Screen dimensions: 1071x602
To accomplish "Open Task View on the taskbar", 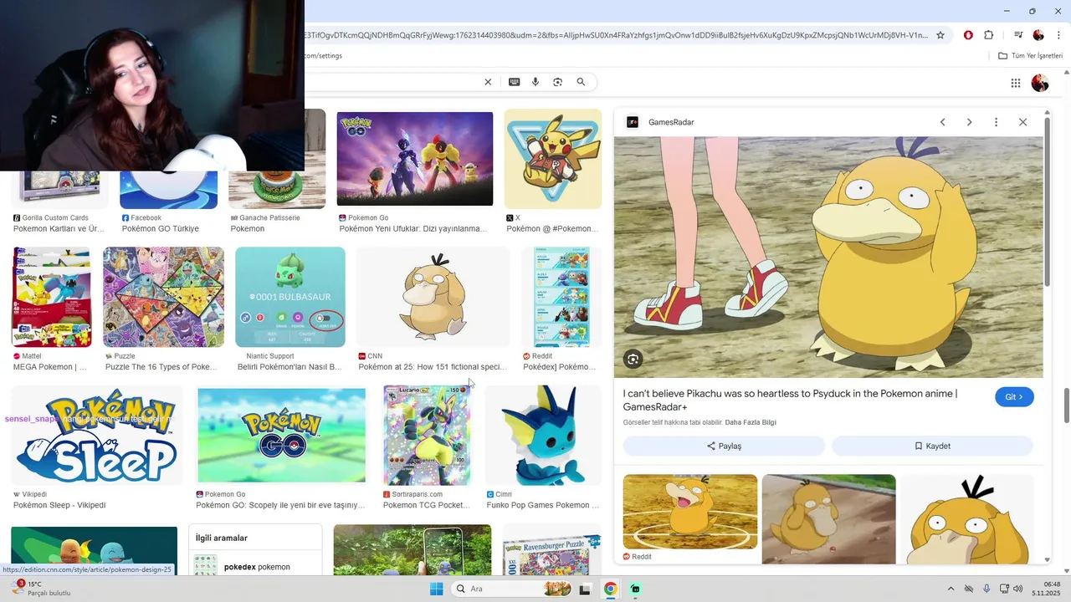I will 585,589.
